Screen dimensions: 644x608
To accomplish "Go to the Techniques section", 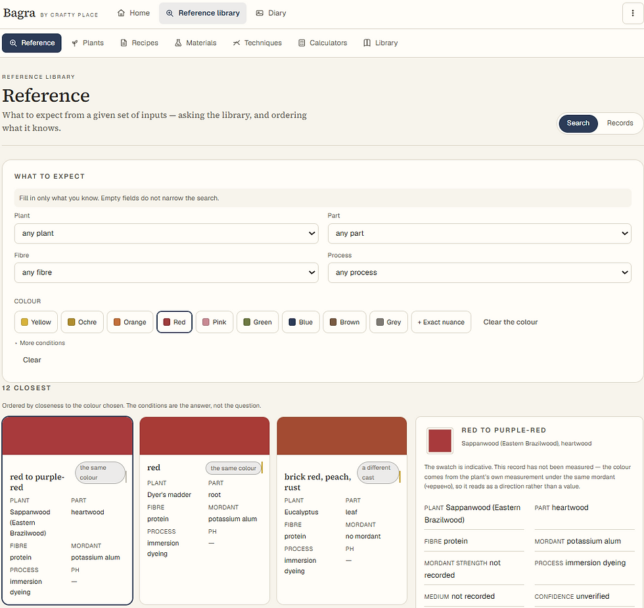I will [x=258, y=43].
